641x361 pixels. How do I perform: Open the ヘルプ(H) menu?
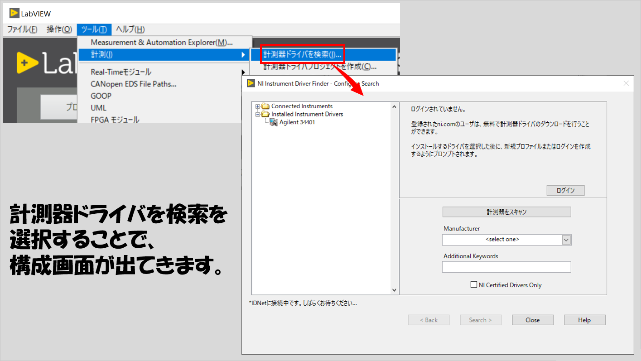(130, 29)
